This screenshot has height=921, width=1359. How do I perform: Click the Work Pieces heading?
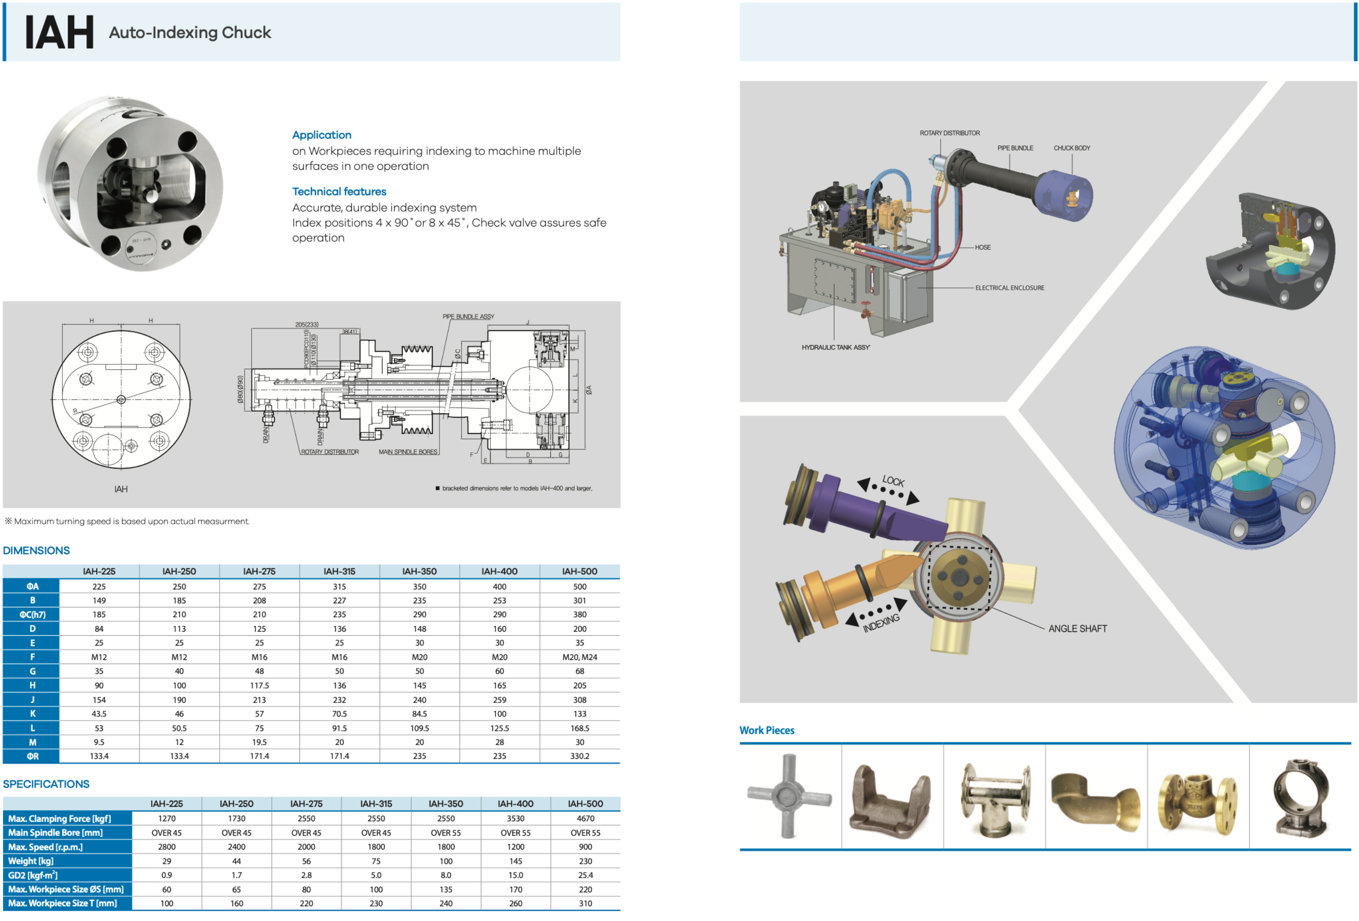pyautogui.click(x=767, y=731)
